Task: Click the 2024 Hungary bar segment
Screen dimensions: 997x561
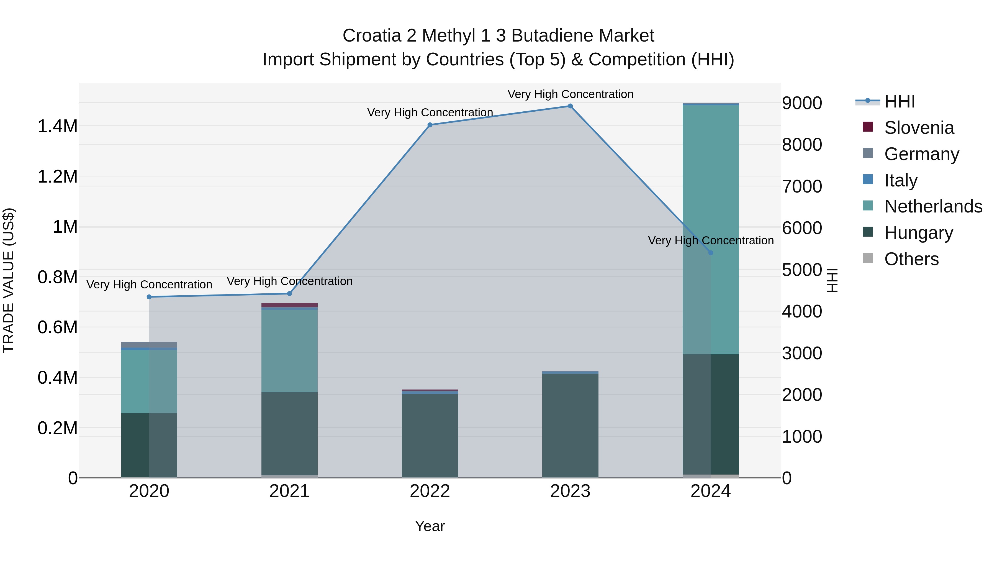Action: (711, 414)
